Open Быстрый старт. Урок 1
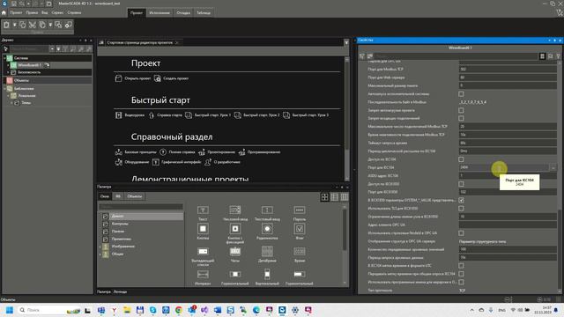The image size is (564, 317). point(208,115)
